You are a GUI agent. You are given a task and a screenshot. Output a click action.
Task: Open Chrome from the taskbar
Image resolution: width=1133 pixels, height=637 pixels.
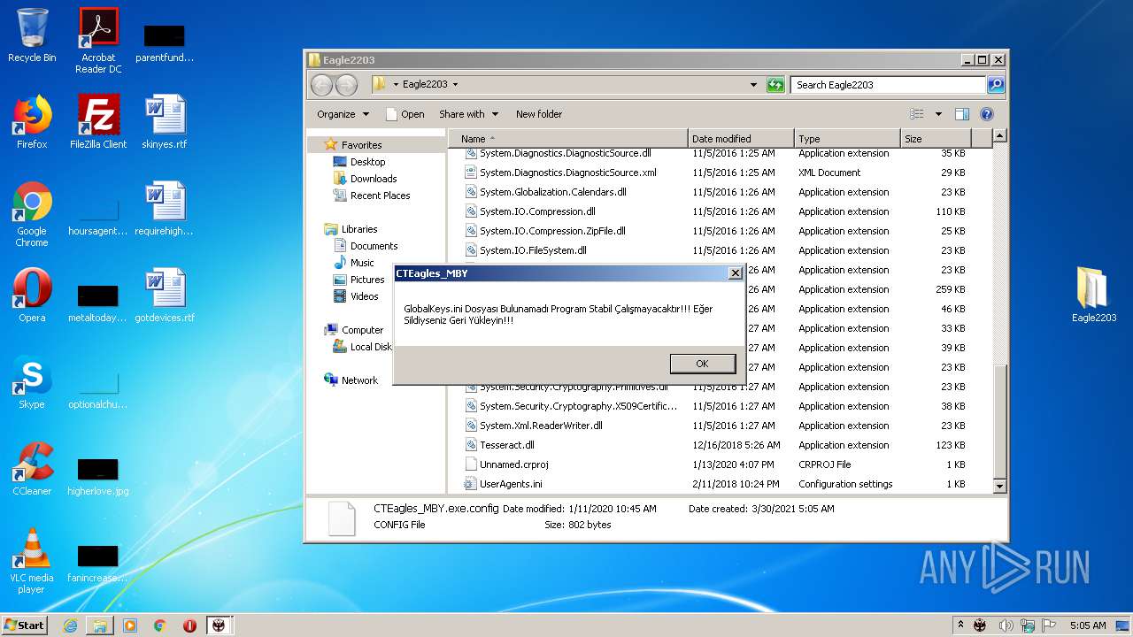click(x=160, y=625)
